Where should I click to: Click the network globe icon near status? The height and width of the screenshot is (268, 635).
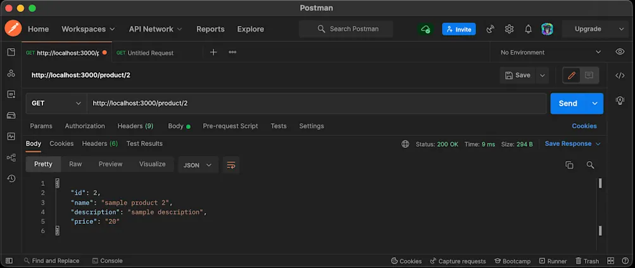coord(405,144)
